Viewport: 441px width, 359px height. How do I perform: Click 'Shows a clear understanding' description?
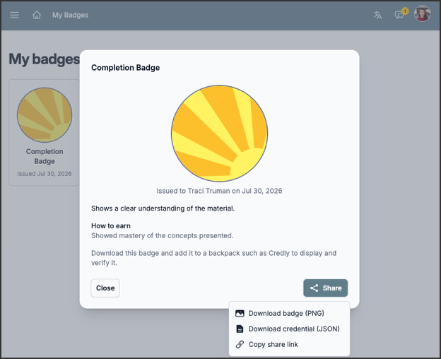point(163,208)
